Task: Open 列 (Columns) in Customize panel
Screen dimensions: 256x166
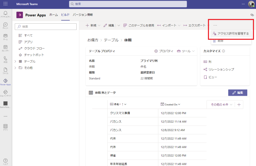Action: coord(207,62)
